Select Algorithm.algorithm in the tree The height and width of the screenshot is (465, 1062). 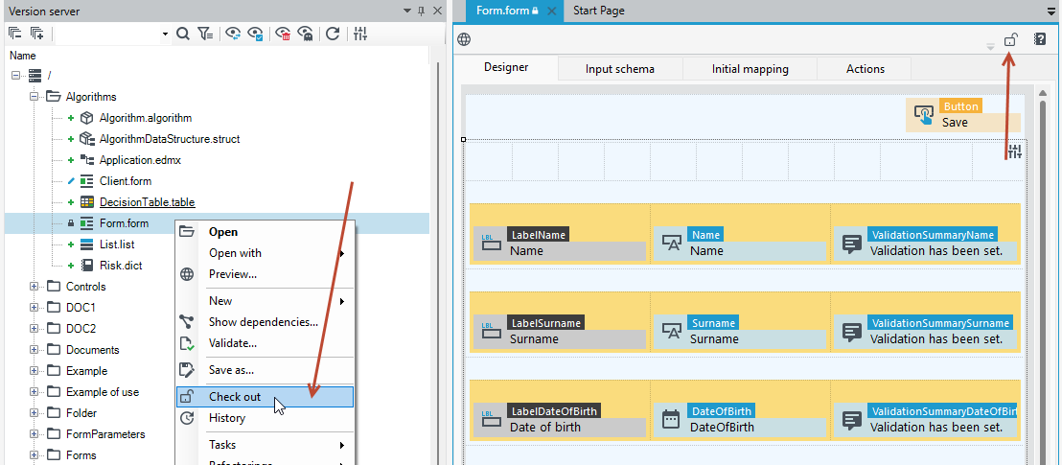(x=146, y=118)
